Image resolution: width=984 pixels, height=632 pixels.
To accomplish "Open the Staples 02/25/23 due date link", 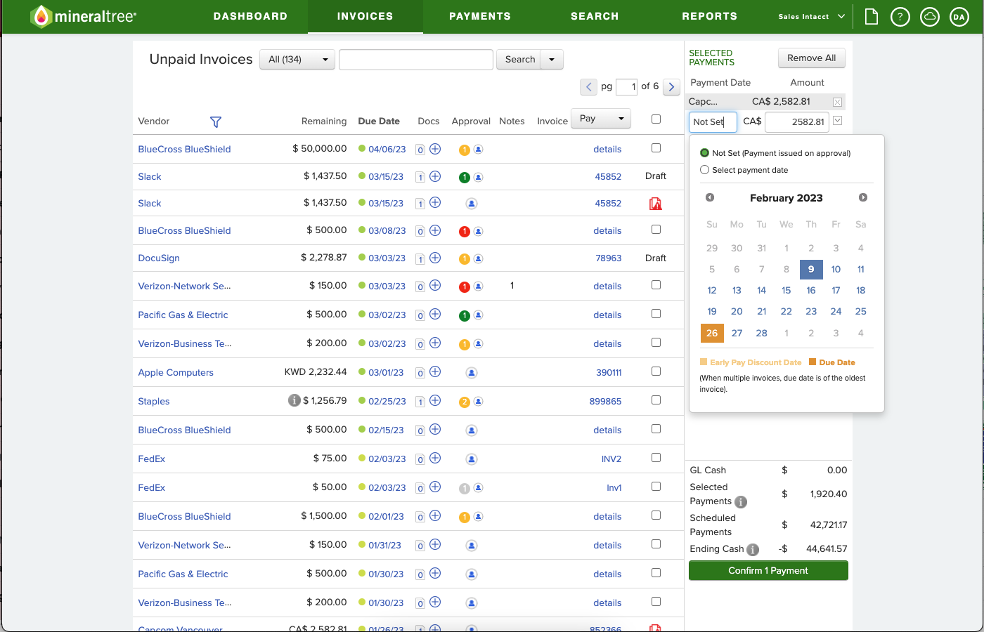I will point(387,402).
